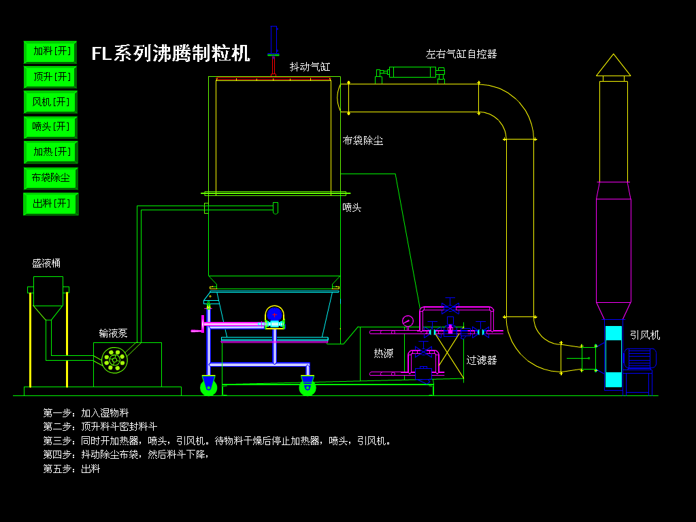Click the blue dome valve on trolley
The height and width of the screenshot is (522, 696).
[x=274, y=314]
